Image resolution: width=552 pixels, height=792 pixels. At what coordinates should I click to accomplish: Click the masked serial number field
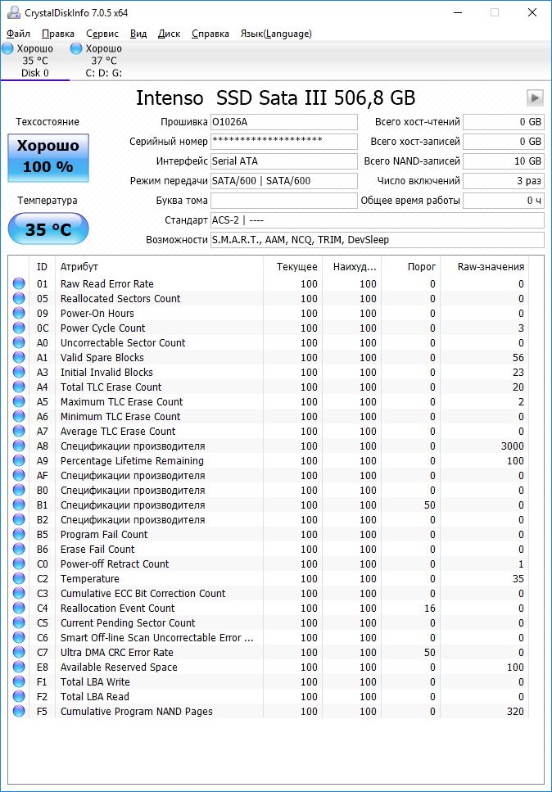click(284, 142)
